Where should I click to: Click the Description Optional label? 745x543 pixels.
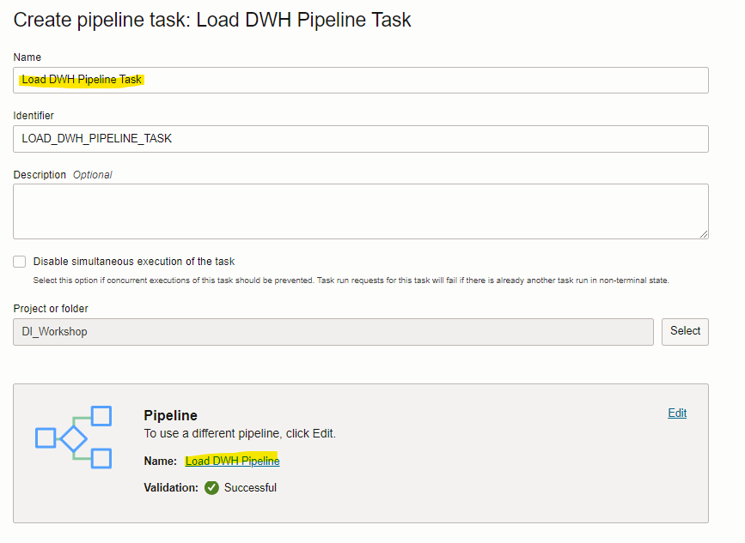point(63,175)
